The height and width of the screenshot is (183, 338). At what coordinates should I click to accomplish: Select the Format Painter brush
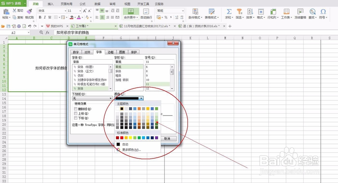pyautogui.click(x=29, y=12)
